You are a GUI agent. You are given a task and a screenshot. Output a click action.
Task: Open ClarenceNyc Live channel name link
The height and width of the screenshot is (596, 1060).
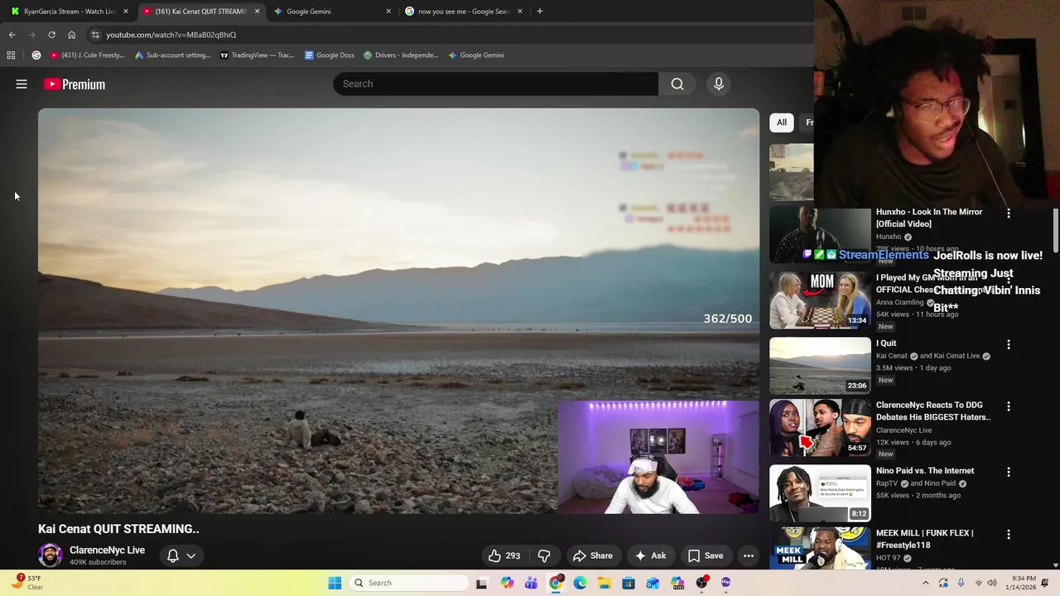coord(107,550)
